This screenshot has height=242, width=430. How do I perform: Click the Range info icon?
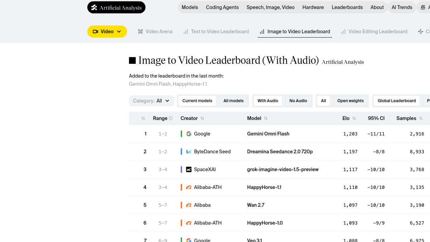[171, 118]
